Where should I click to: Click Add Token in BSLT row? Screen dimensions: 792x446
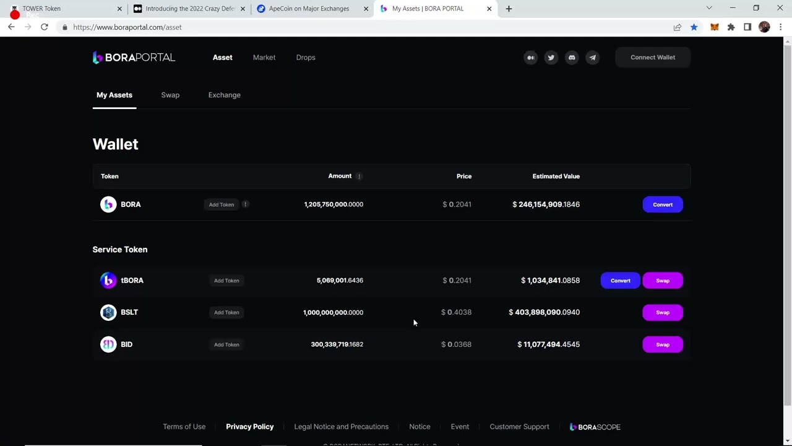click(226, 312)
